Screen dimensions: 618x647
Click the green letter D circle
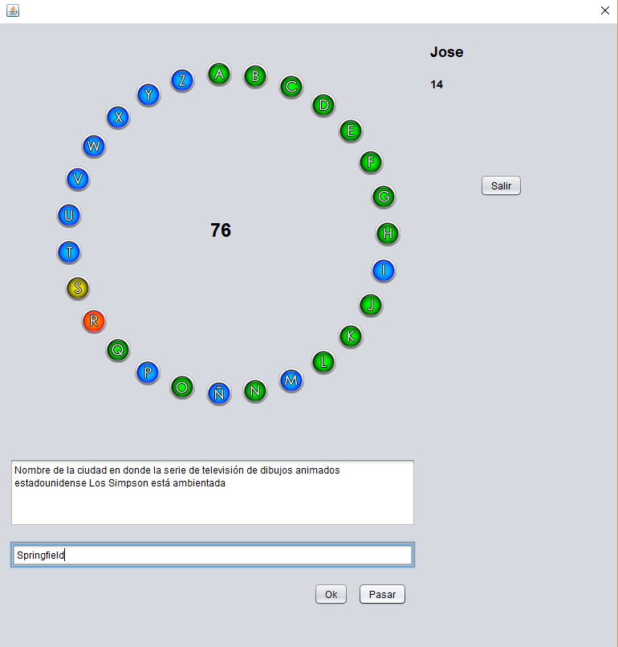[x=323, y=104]
